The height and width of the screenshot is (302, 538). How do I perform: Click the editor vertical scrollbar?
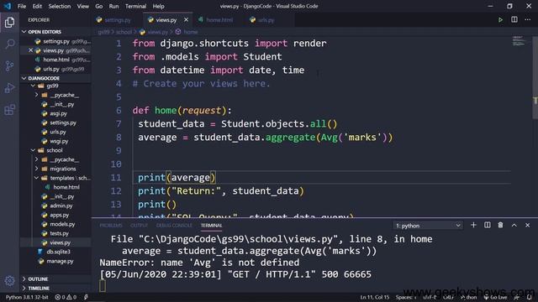(x=535, y=79)
